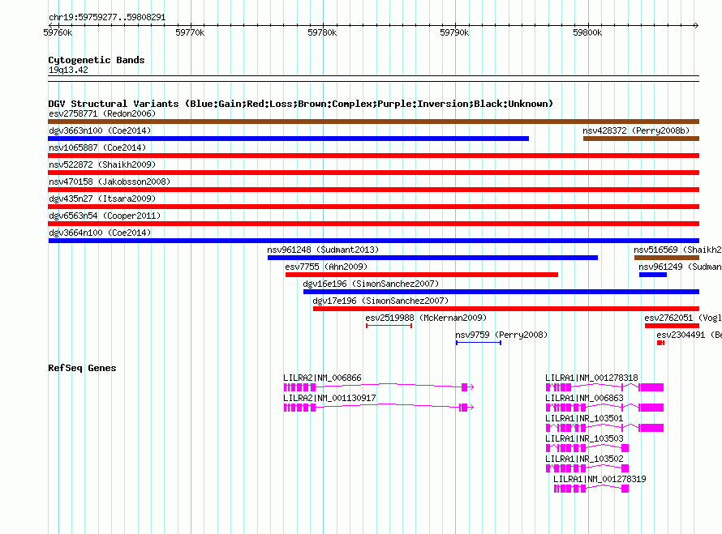Click the esv2758771 (Redon2006) brown variant bar
Viewport: 722px width, 534px height.
pyautogui.click(x=373, y=122)
